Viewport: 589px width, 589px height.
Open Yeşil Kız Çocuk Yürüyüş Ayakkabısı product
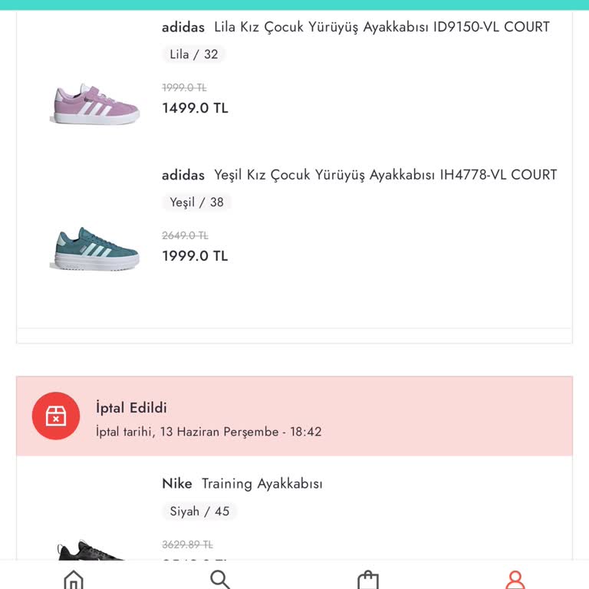(385, 175)
